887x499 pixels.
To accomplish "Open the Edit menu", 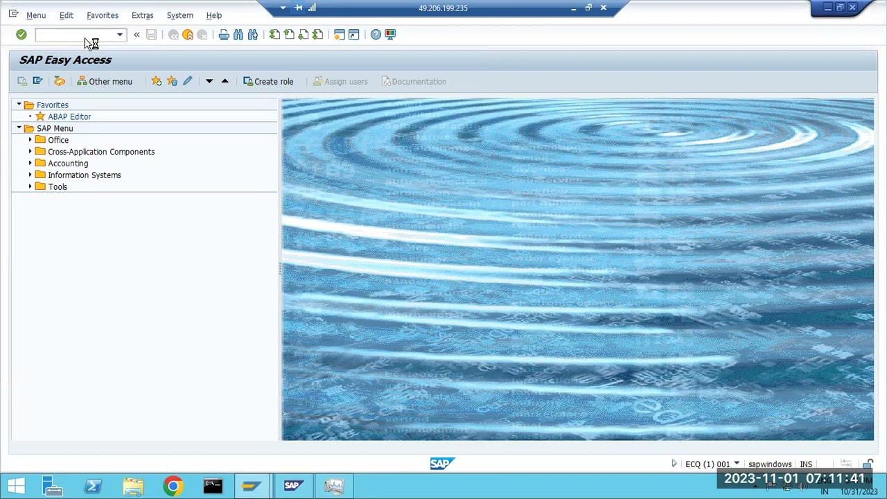I will tap(67, 15).
